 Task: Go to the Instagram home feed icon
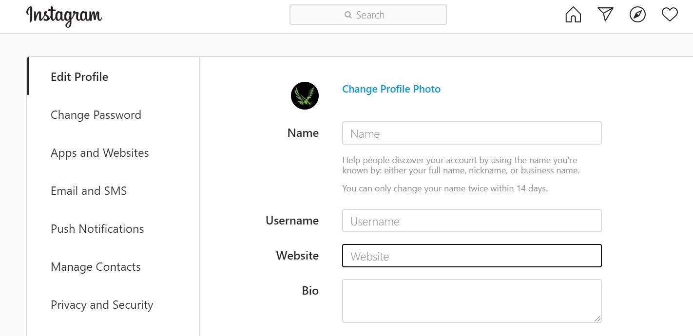[x=573, y=15]
